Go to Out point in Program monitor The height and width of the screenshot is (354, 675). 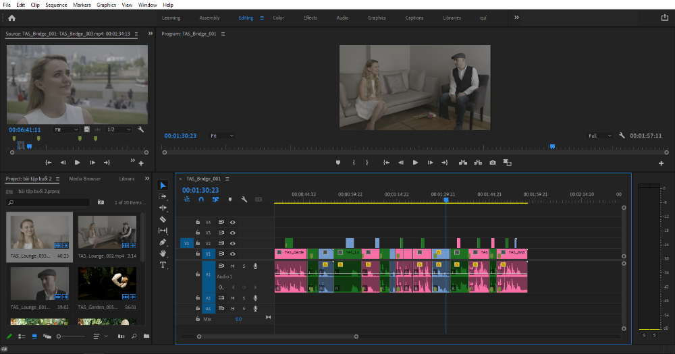tap(445, 163)
